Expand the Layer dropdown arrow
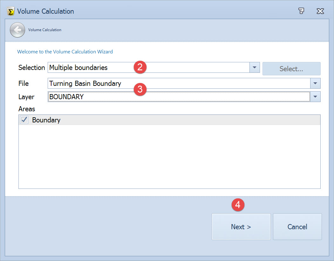Viewport: 334px width, 261px height. pyautogui.click(x=315, y=97)
